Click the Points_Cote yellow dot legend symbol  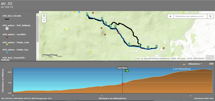click(x=7, y=45)
